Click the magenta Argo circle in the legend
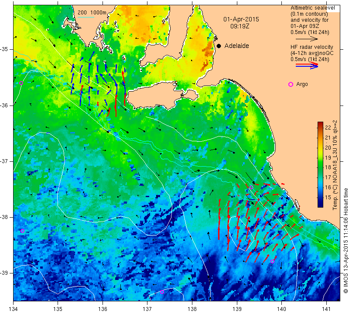 291,84
